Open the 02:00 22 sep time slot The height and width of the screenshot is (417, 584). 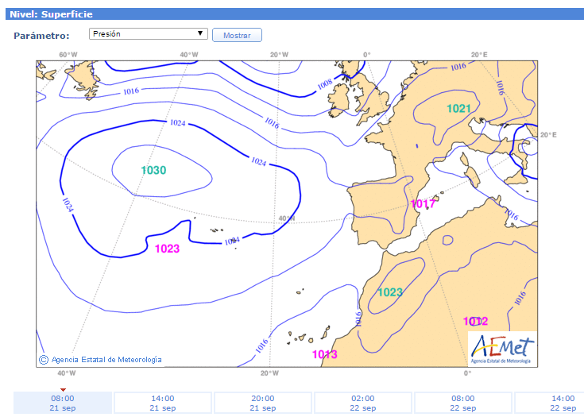[363, 403]
